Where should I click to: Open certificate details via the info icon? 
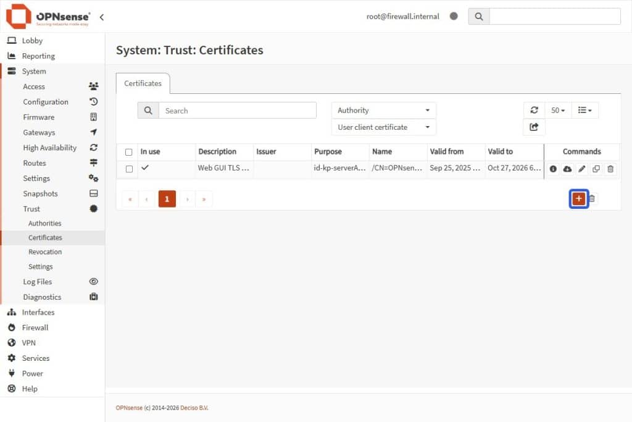click(x=553, y=168)
